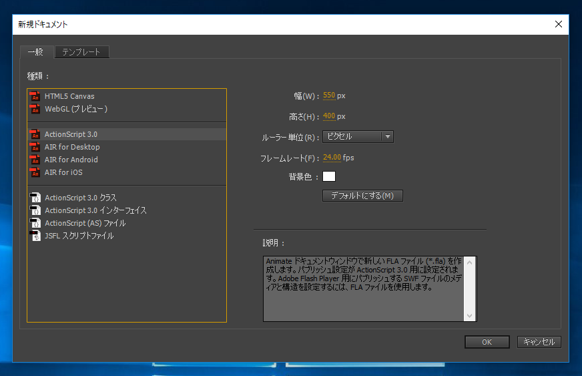
Task: Select HTML5 Canvas in the type list
Action: tap(127, 96)
